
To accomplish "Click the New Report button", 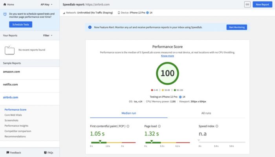I will click(x=262, y=4).
